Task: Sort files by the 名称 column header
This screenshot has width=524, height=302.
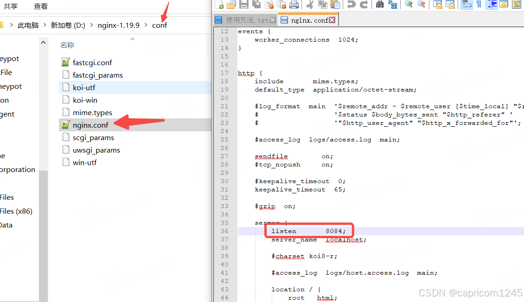Action: pyautogui.click(x=67, y=45)
